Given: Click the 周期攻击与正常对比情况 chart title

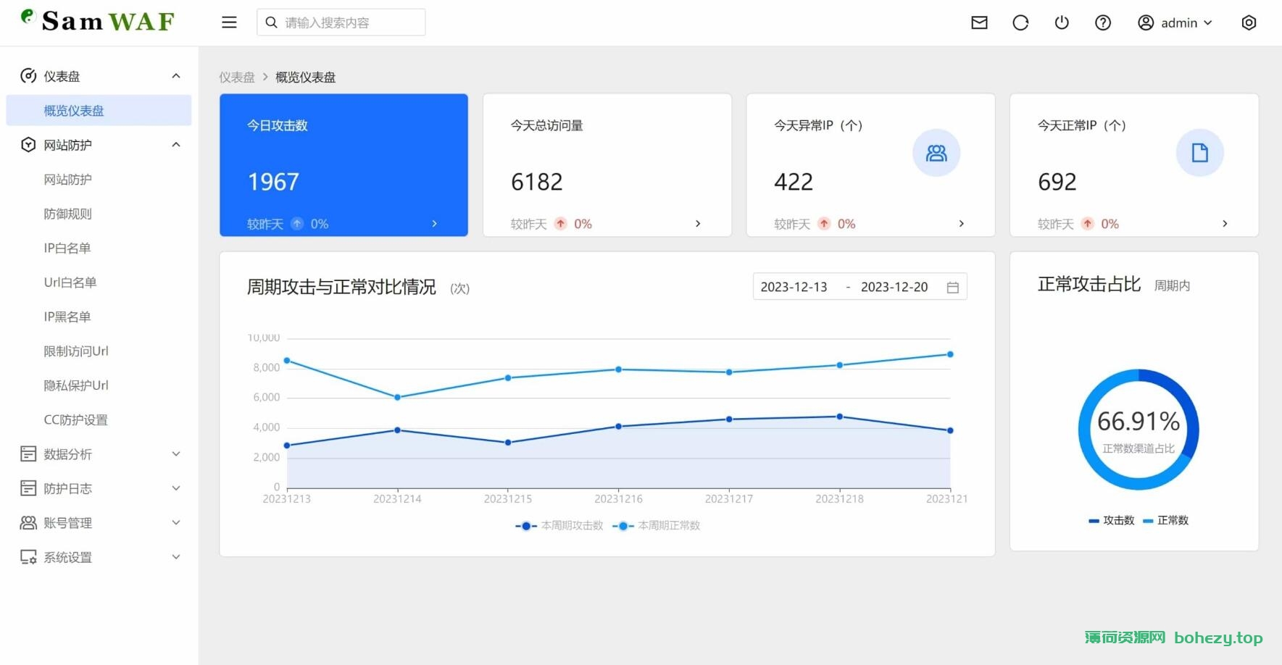Looking at the screenshot, I should (x=341, y=288).
